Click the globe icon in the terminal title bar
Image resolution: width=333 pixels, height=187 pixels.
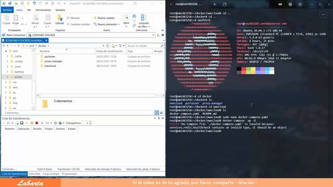click(290, 4)
